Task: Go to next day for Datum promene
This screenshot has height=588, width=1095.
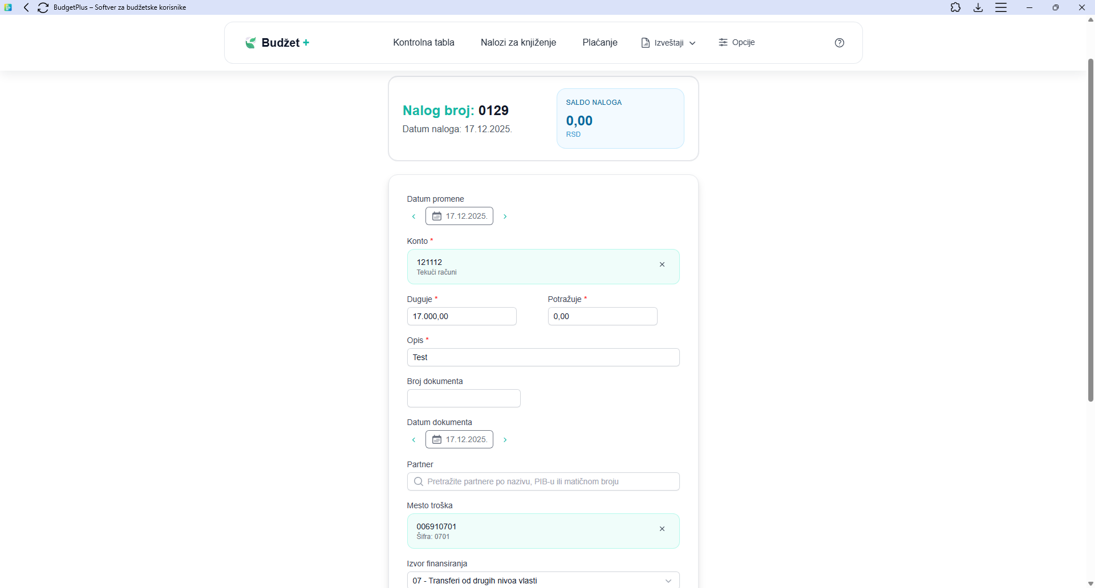Action: [505, 217]
